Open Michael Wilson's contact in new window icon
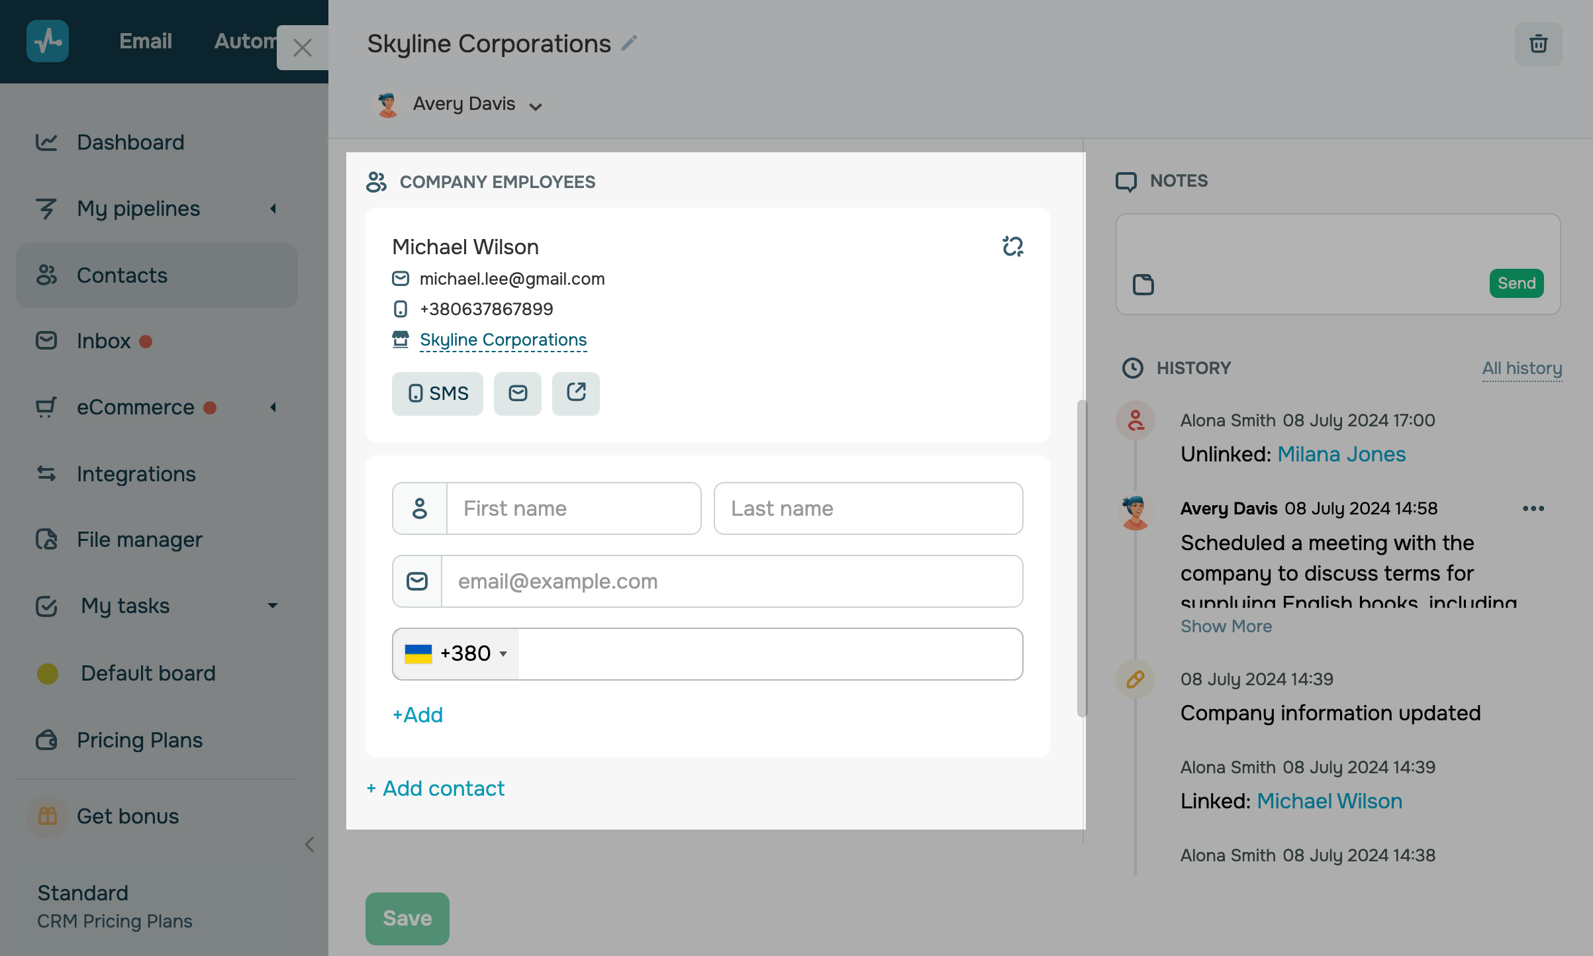 pos(576,393)
